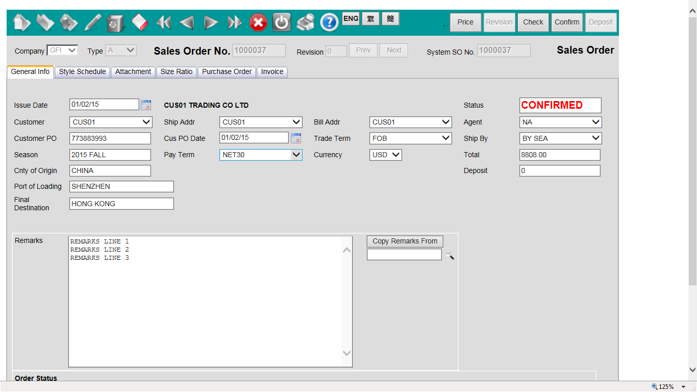This screenshot has width=697, height=392.
Task: Select the General Info tab
Action: click(x=30, y=72)
